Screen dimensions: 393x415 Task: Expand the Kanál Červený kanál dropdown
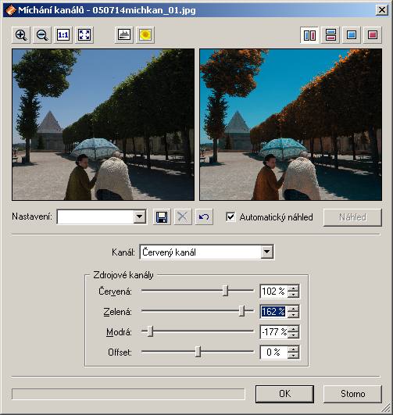click(266, 252)
